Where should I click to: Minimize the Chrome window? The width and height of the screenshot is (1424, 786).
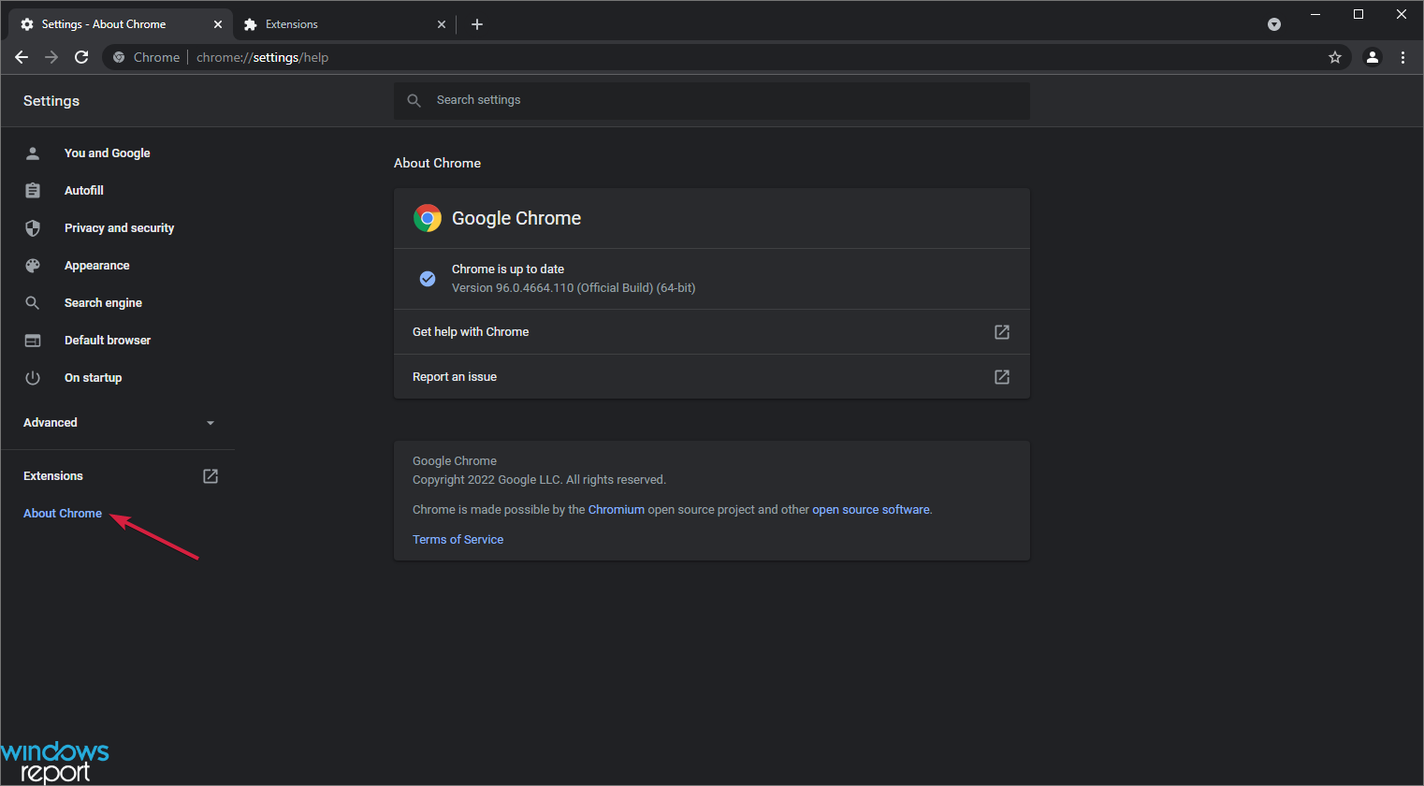pos(1315,14)
